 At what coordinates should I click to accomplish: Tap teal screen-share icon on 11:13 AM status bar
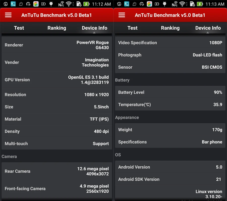pos(127,4)
